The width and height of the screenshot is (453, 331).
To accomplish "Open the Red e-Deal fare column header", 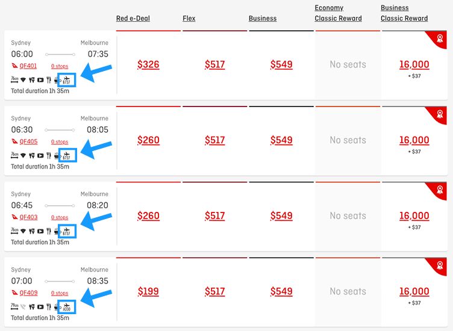I will click(133, 19).
